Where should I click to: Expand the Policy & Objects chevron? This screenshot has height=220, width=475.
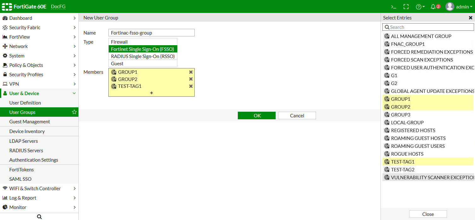[x=74, y=65]
